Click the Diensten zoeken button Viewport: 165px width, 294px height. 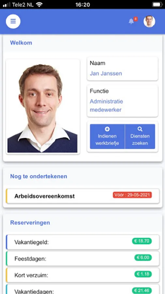(140, 137)
